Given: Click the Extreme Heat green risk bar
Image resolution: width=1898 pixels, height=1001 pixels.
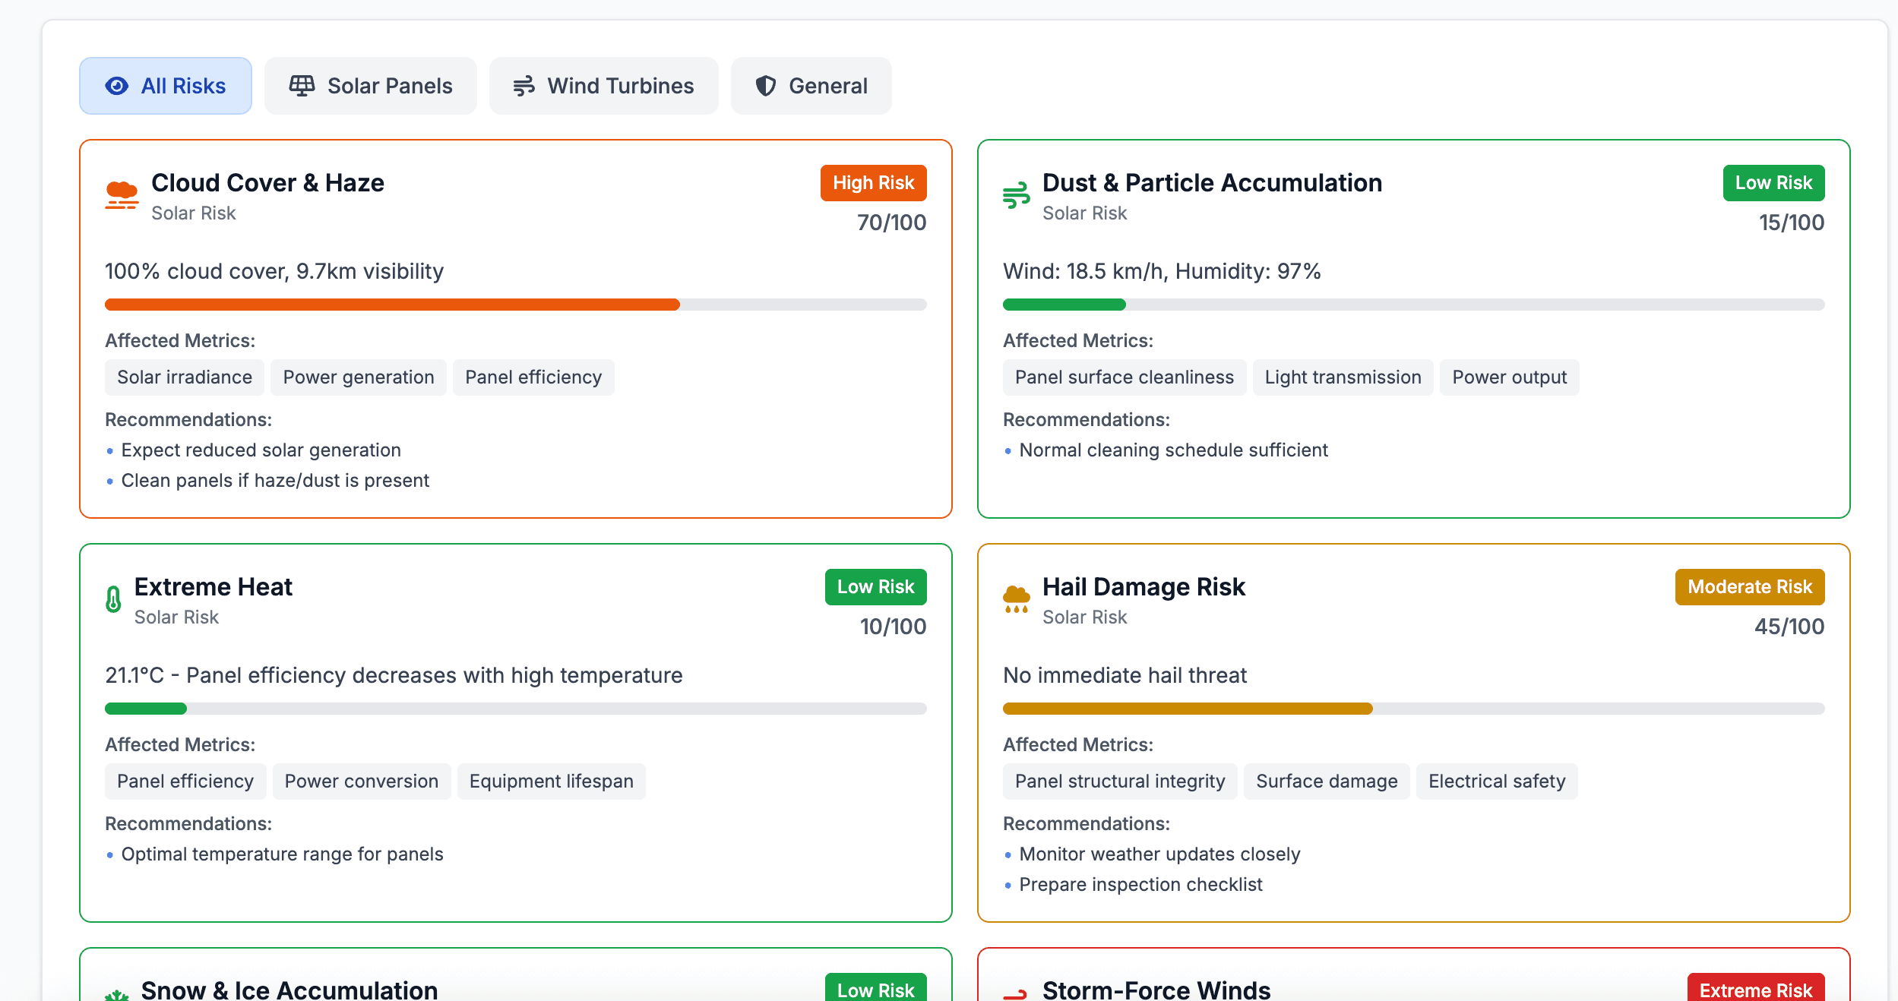Looking at the screenshot, I should (x=146, y=709).
